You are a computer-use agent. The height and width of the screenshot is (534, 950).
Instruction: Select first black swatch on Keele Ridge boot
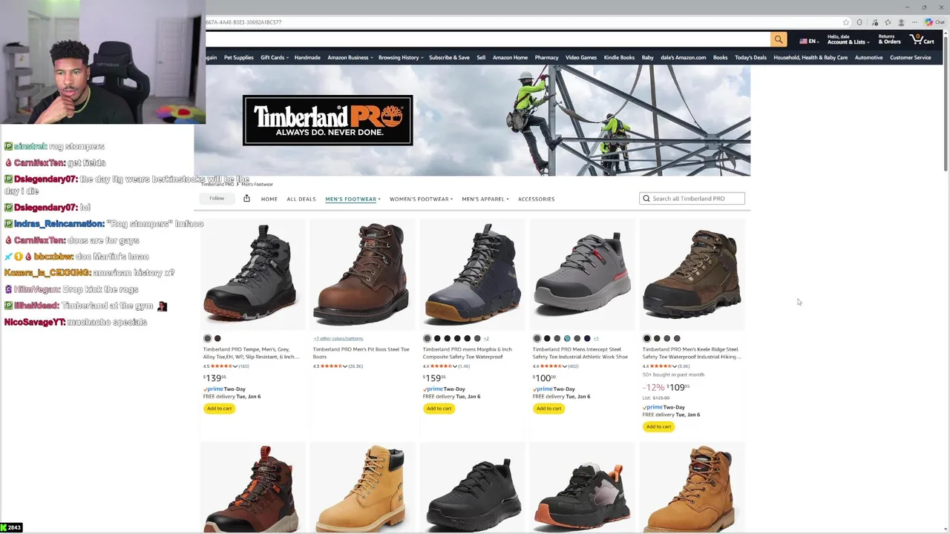coord(646,338)
